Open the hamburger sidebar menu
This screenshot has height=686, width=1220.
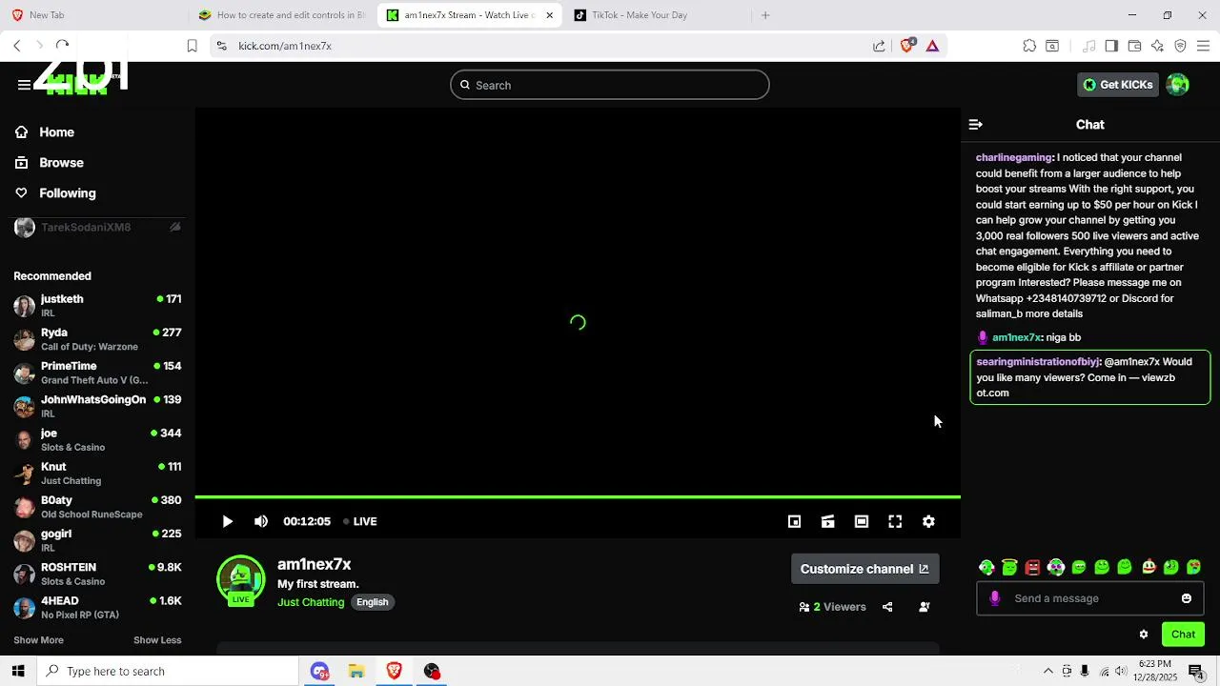pos(24,85)
